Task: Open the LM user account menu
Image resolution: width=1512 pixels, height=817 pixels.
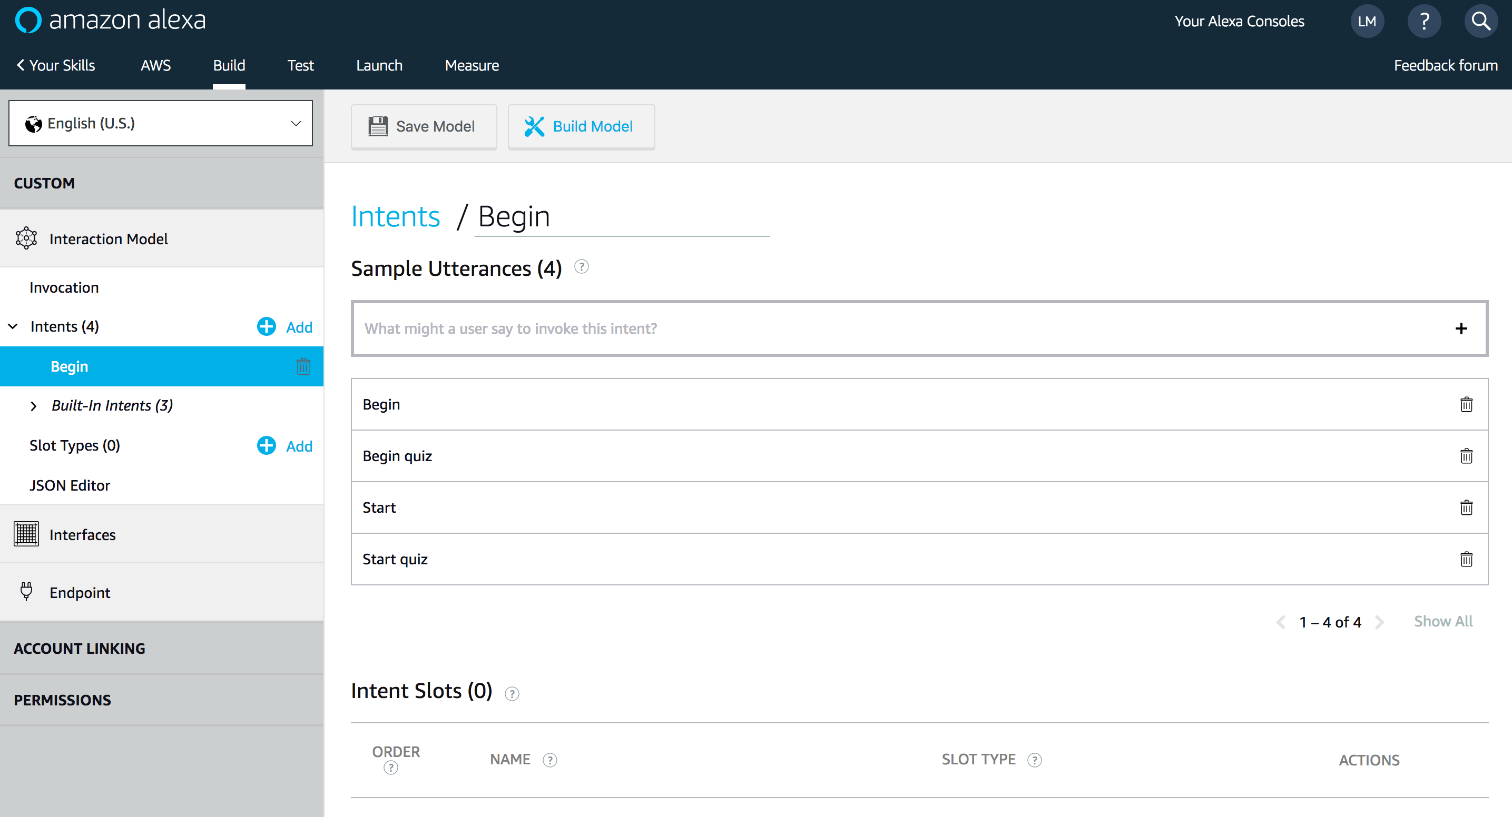Action: pyautogui.click(x=1367, y=21)
